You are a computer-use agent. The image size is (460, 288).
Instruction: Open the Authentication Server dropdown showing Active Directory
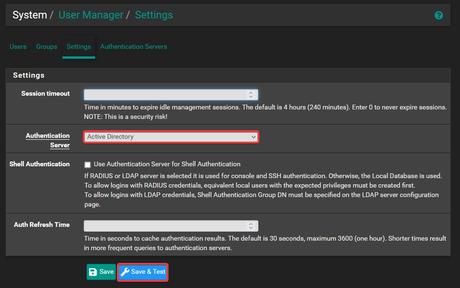pos(170,137)
